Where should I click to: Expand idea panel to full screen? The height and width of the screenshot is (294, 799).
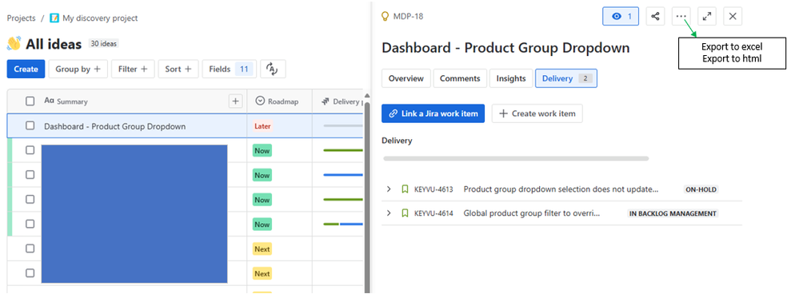(x=707, y=16)
